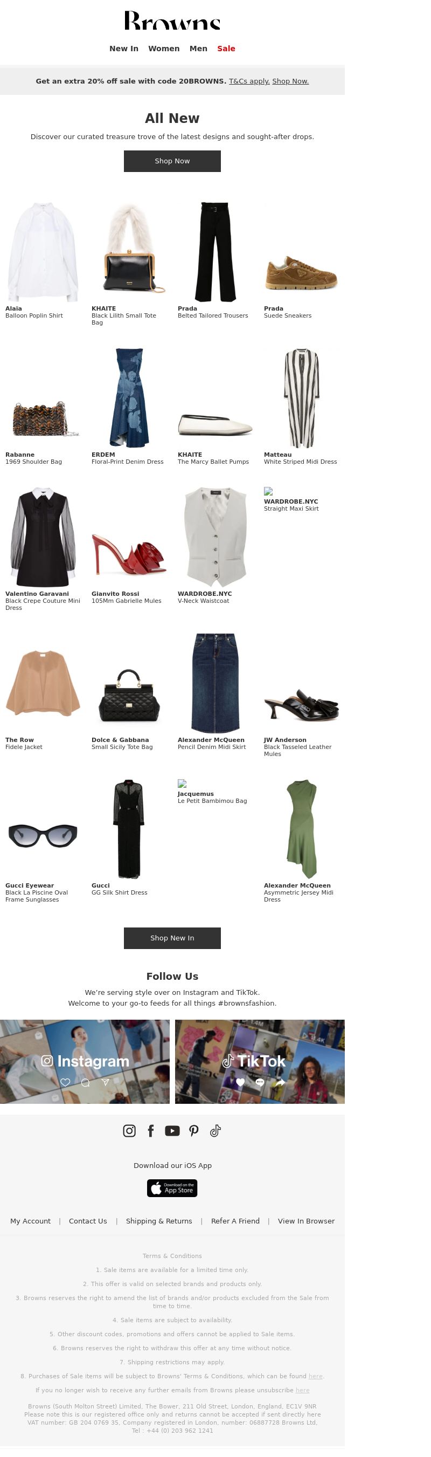Open the Browns logo at the top

click(x=172, y=20)
